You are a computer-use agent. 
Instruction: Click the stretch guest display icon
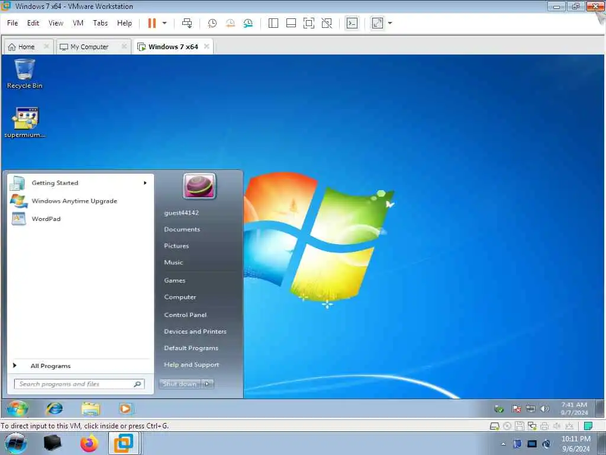pos(377,23)
